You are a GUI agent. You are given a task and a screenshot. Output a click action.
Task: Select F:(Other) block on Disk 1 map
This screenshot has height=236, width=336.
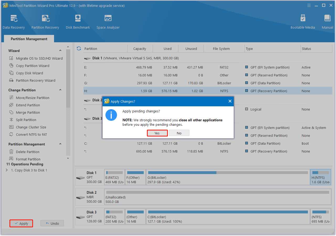pyautogui.click(x=135, y=177)
